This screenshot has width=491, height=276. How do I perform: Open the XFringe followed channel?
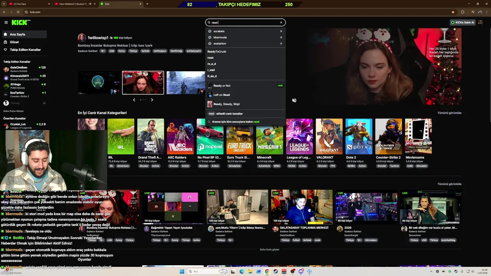(x=24, y=86)
